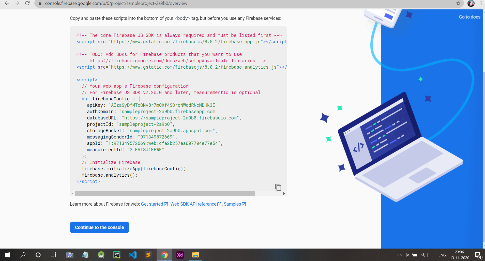The width and height of the screenshot is (485, 261).
Task: Open Windows search from the taskbar
Action: tap(23, 255)
